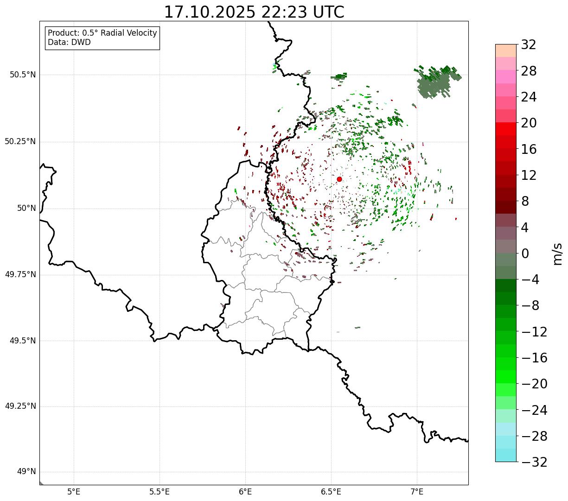This screenshot has height=501, width=568.
Task: Click the colorbar unit label 'm/s'
Action: 557,254
